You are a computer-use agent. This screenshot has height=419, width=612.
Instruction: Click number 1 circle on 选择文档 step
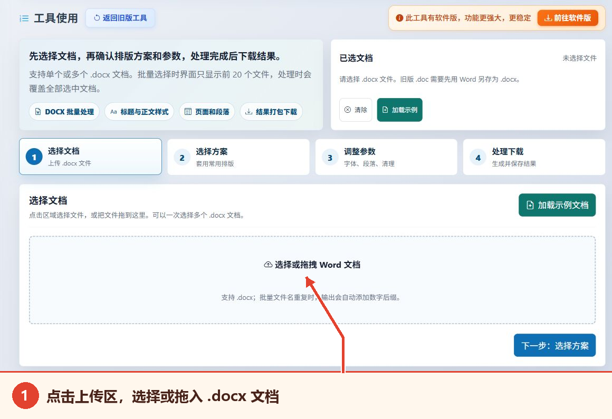[34, 157]
